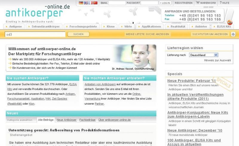This screenshot has height=146, width=239.
Task: Open the Anbieter tab
Action: pos(200,27)
